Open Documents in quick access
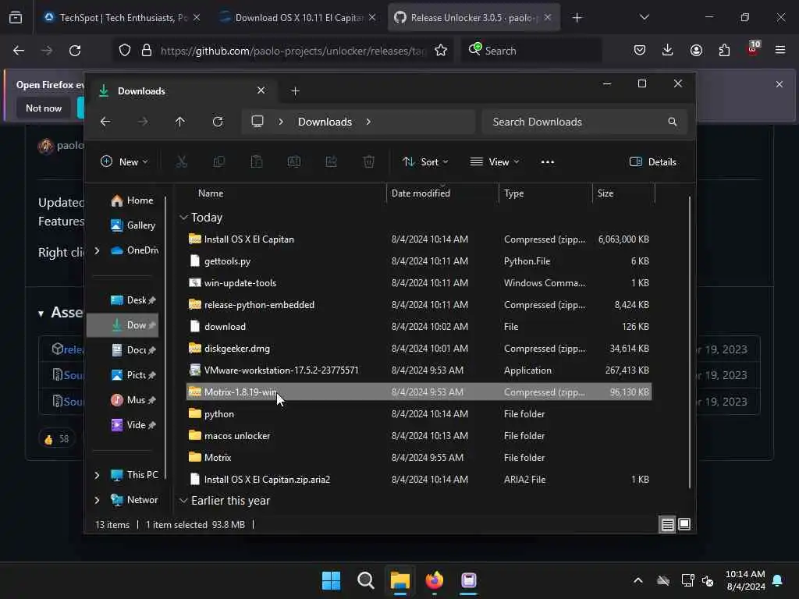The image size is (799, 599). (133, 350)
